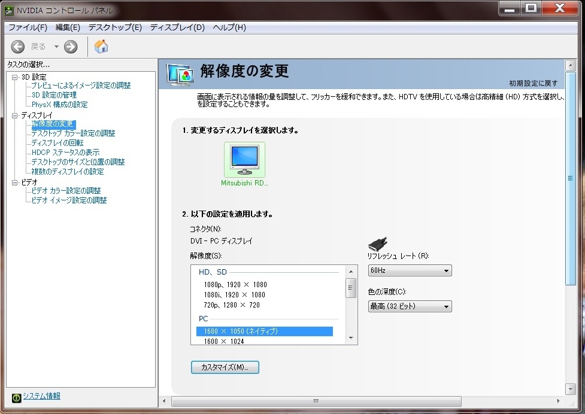Click the Forward arrow navigation icon

tap(71, 47)
